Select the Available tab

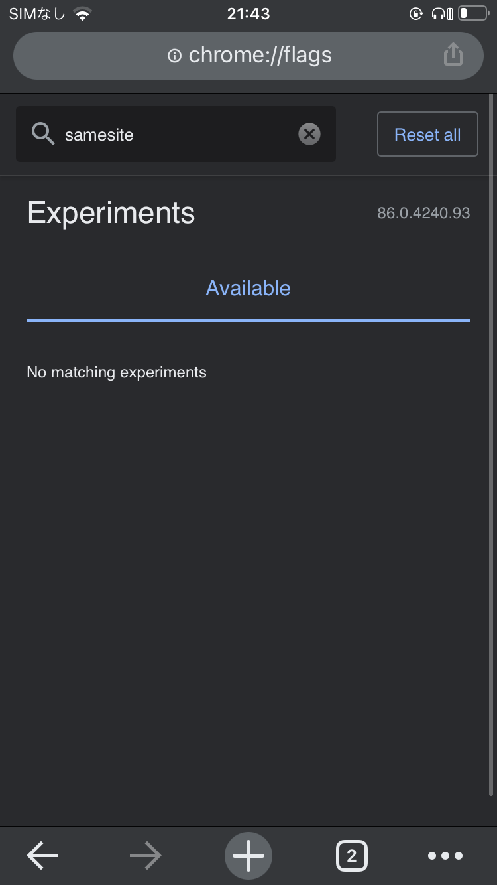248,289
